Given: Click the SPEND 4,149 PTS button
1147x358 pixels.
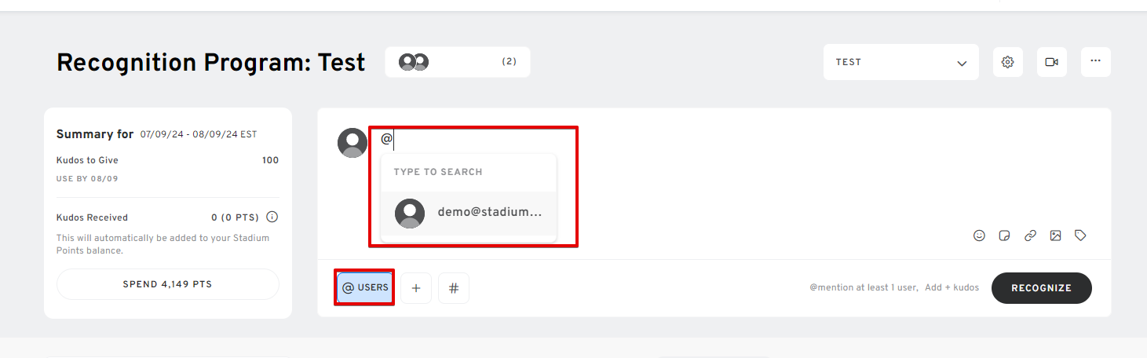Looking at the screenshot, I should [168, 284].
